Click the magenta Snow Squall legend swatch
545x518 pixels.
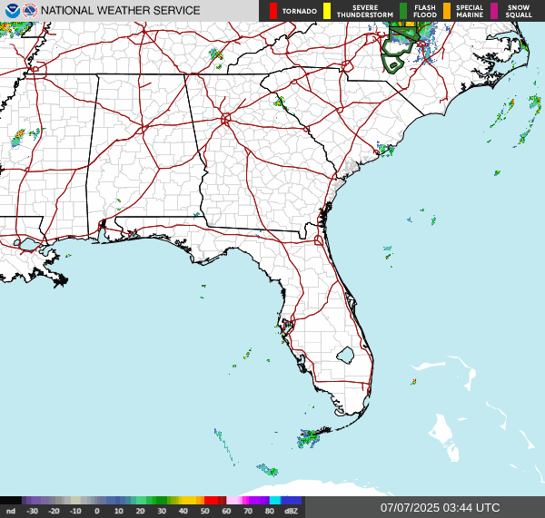(x=494, y=11)
